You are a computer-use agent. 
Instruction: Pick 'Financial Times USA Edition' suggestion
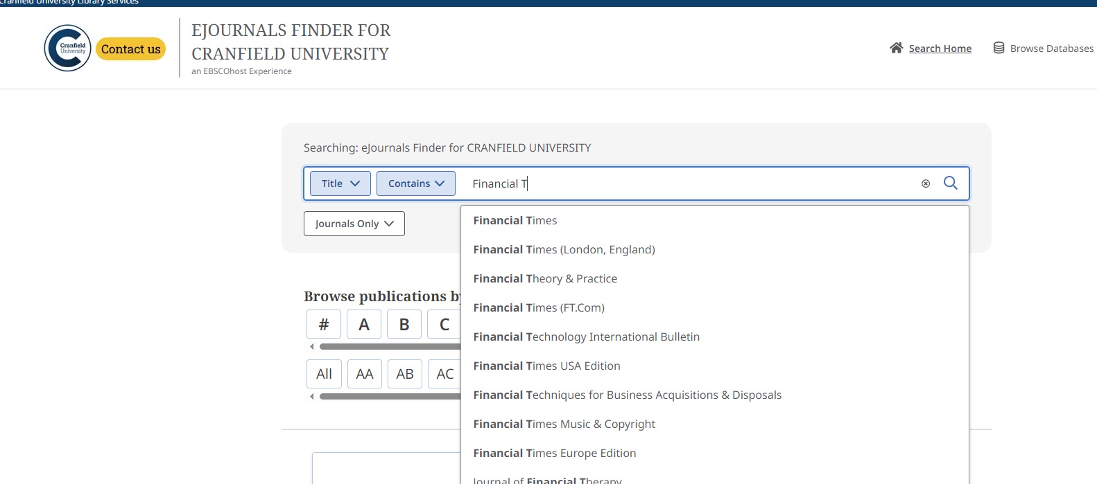[x=714, y=366]
